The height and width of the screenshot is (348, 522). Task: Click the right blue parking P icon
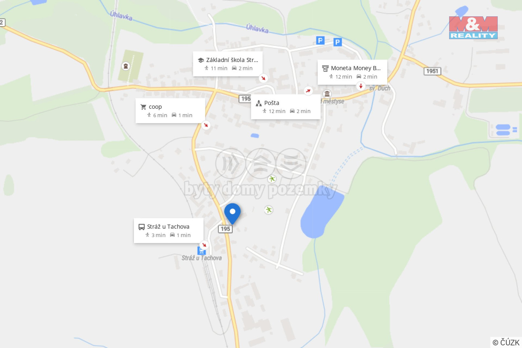click(x=337, y=42)
